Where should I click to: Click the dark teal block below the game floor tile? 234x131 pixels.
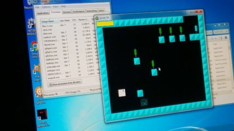[x=144, y=102]
